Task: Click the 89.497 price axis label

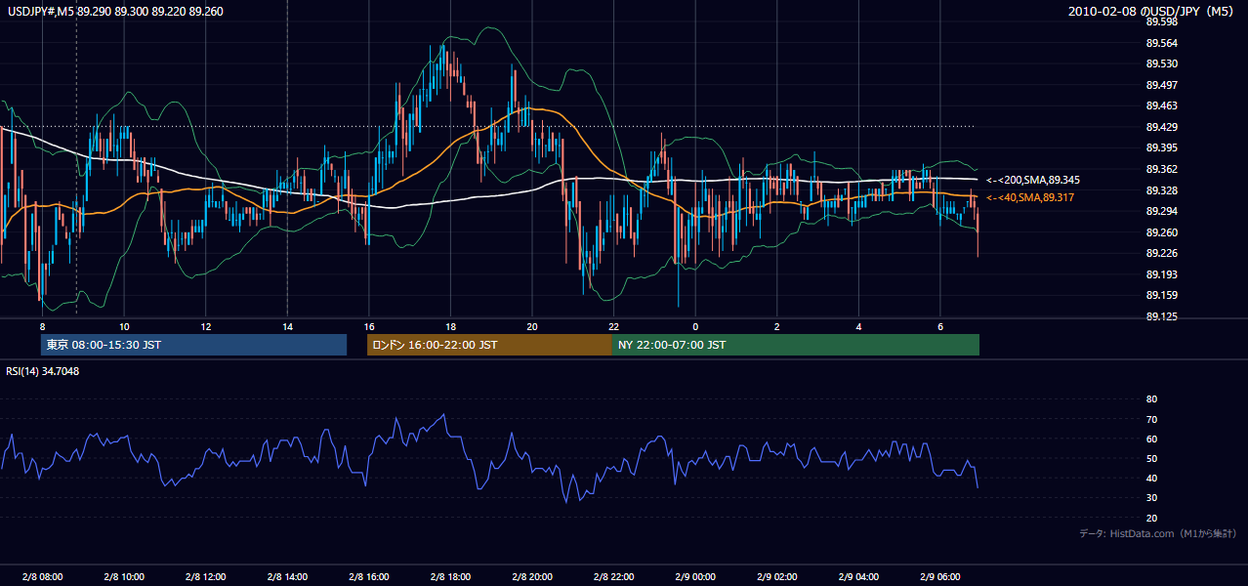Action: [x=1161, y=85]
